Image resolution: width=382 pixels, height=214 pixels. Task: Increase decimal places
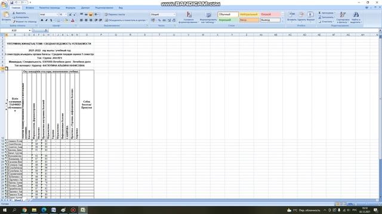click(x=170, y=20)
